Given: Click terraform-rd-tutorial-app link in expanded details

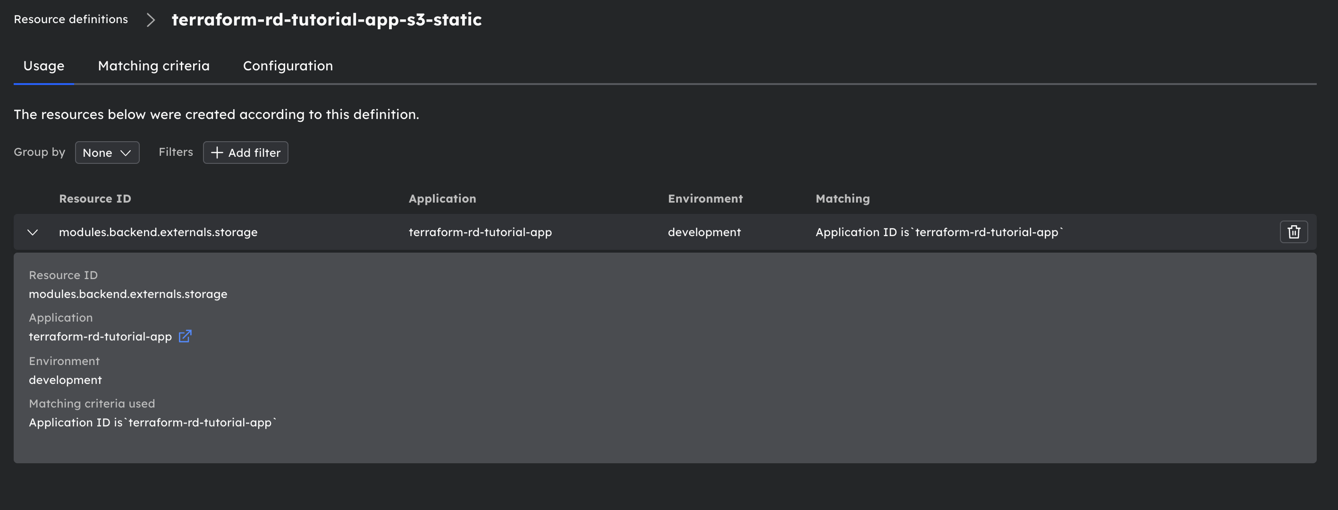Looking at the screenshot, I should 100,337.
